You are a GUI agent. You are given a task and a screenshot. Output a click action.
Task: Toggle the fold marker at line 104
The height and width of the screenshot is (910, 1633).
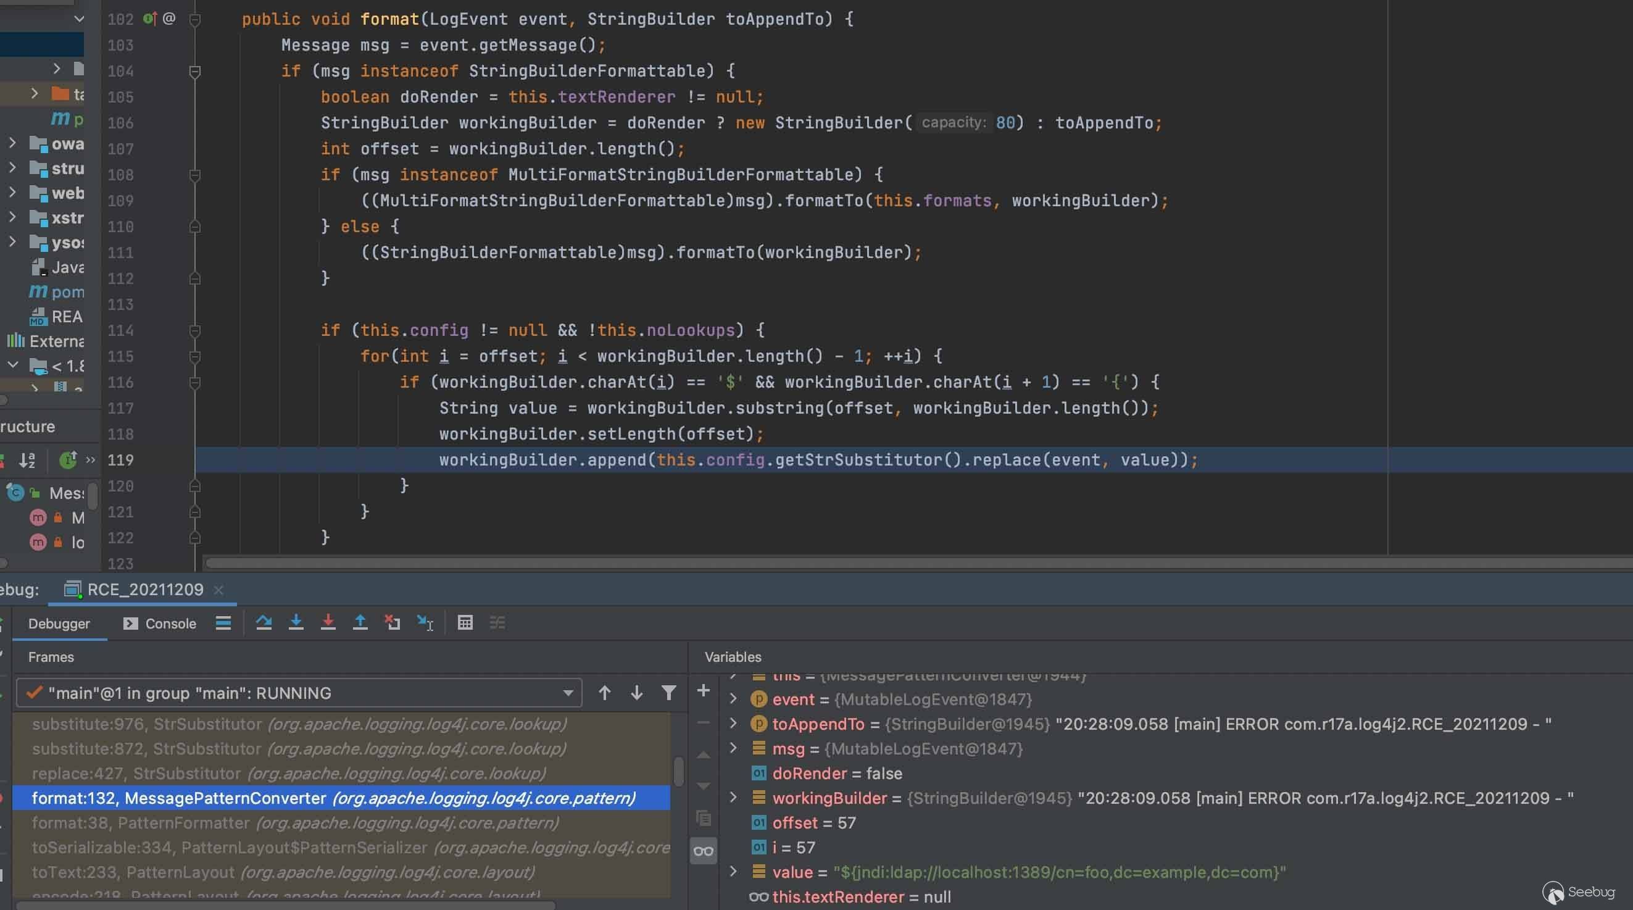(195, 71)
